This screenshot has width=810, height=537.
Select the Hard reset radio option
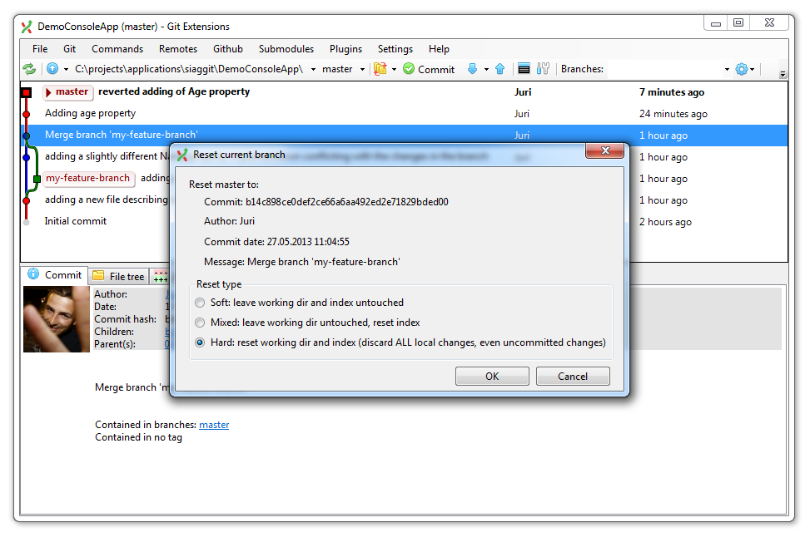[200, 342]
